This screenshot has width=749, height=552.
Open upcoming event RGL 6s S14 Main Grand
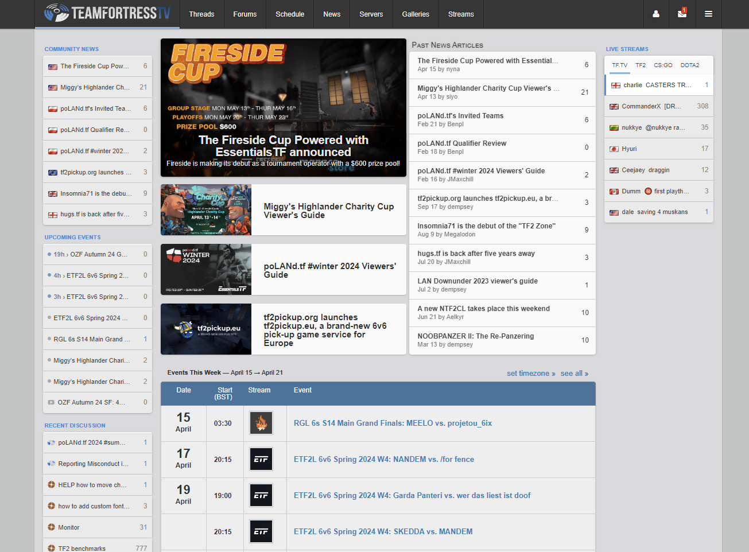98,339
